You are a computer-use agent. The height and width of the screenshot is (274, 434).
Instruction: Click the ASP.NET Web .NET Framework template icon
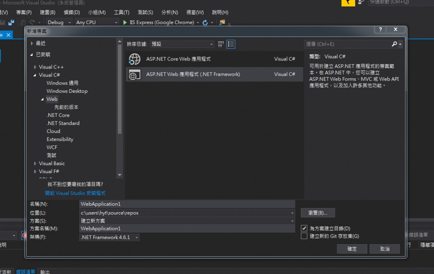tap(135, 75)
